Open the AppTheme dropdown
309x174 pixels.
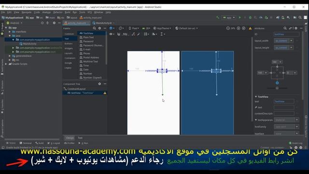point(162,28)
